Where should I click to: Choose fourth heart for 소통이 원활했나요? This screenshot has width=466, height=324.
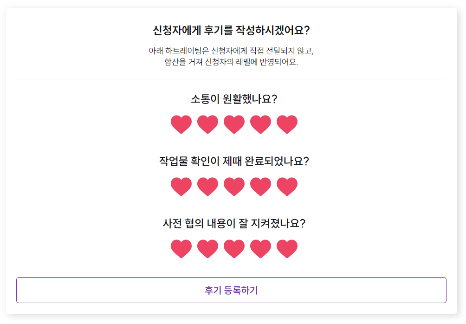260,124
